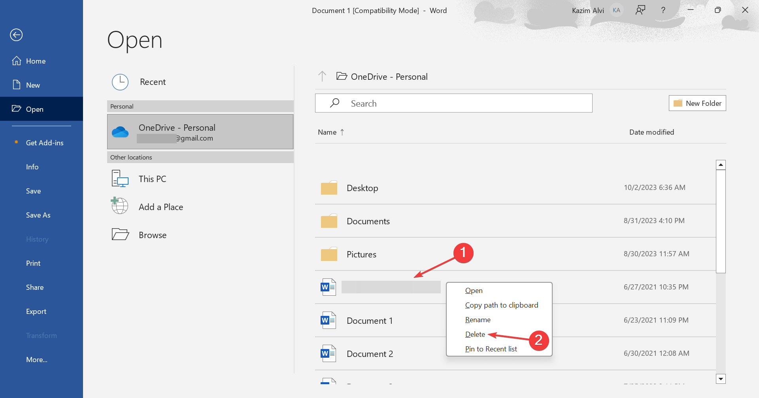The width and height of the screenshot is (759, 398).
Task: Sort by Date modified column
Action: point(651,132)
